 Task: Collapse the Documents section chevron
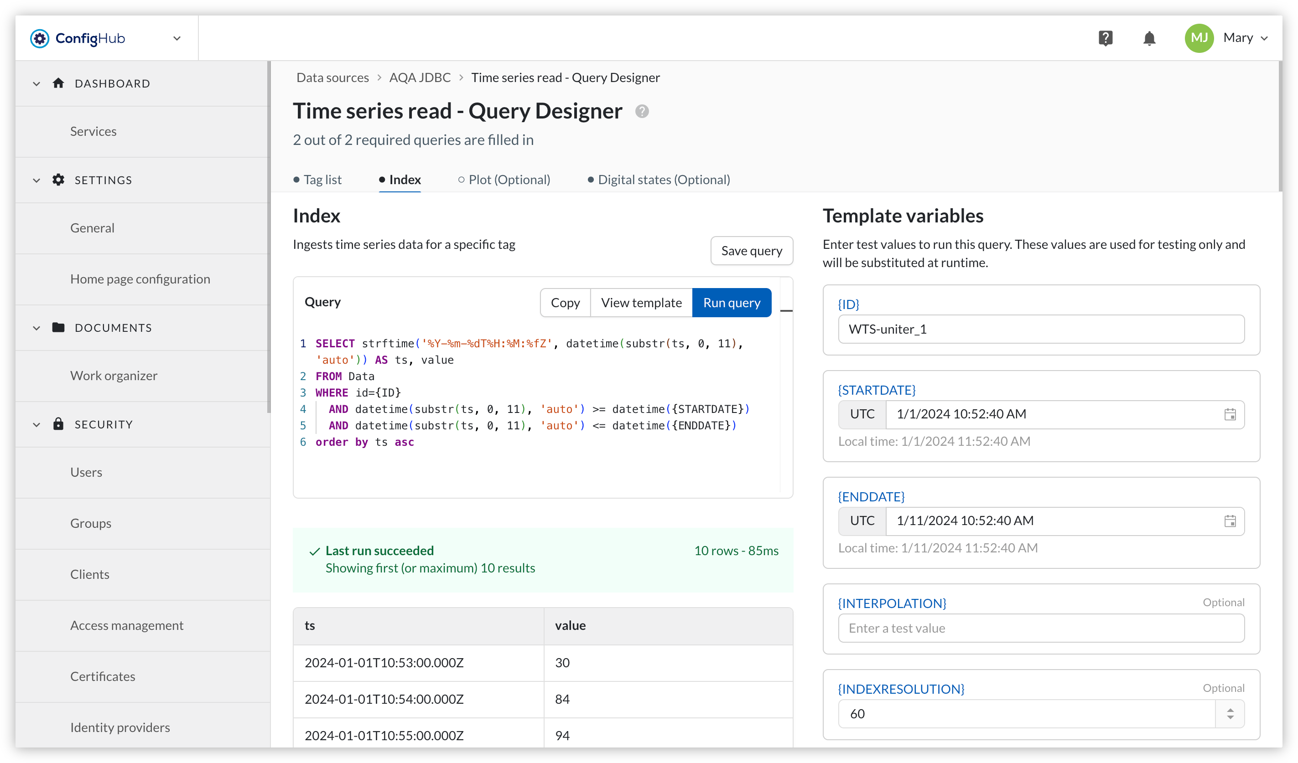click(x=36, y=328)
